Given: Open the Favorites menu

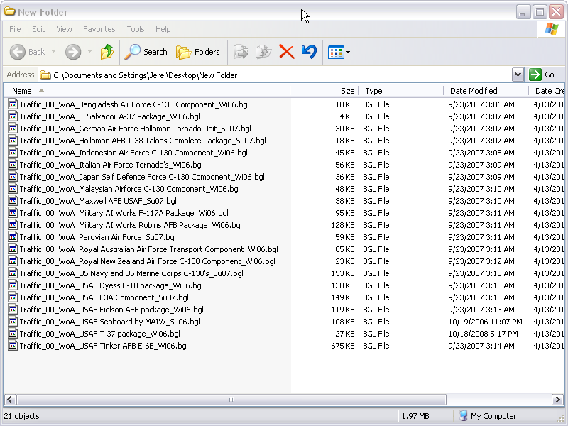Looking at the screenshot, I should coord(99,29).
